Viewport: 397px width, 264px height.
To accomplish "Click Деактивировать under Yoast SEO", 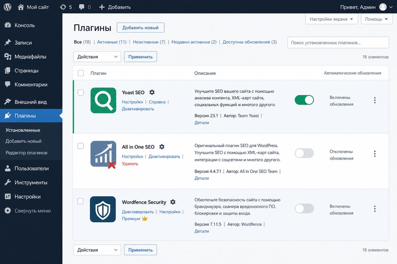I will pos(138,109).
